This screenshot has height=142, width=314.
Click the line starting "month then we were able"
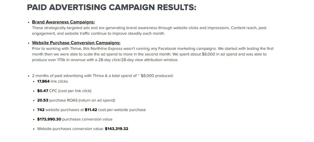coord(149,54)
